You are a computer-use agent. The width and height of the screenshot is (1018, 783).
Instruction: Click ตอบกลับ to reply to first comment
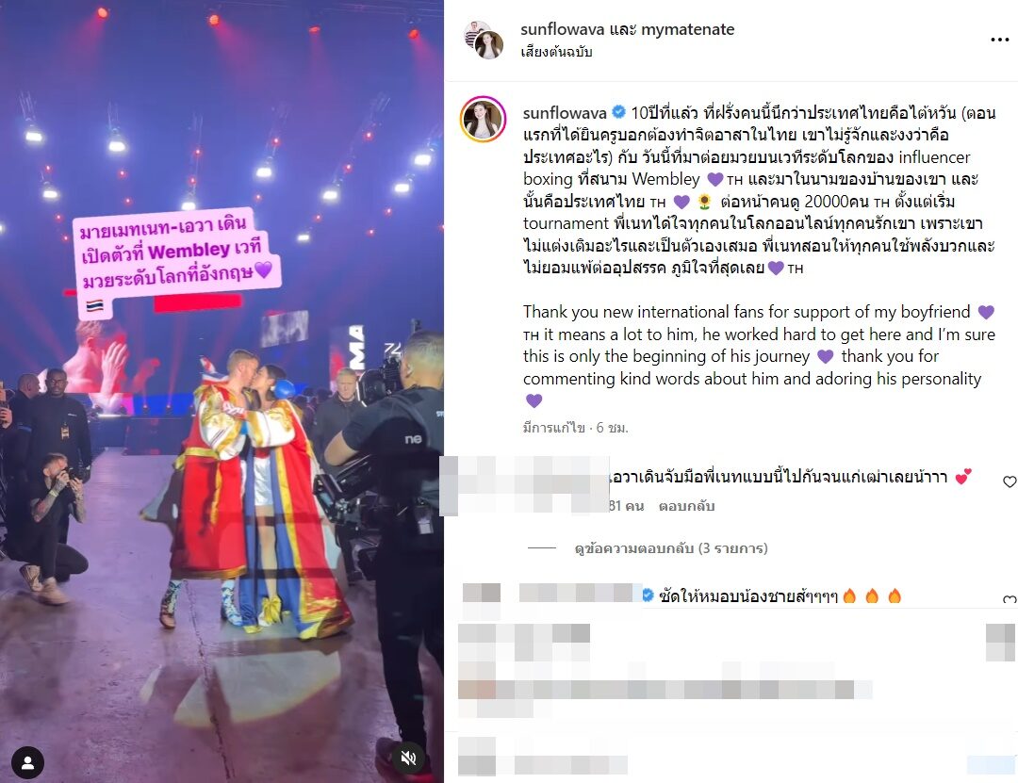pyautogui.click(x=686, y=506)
